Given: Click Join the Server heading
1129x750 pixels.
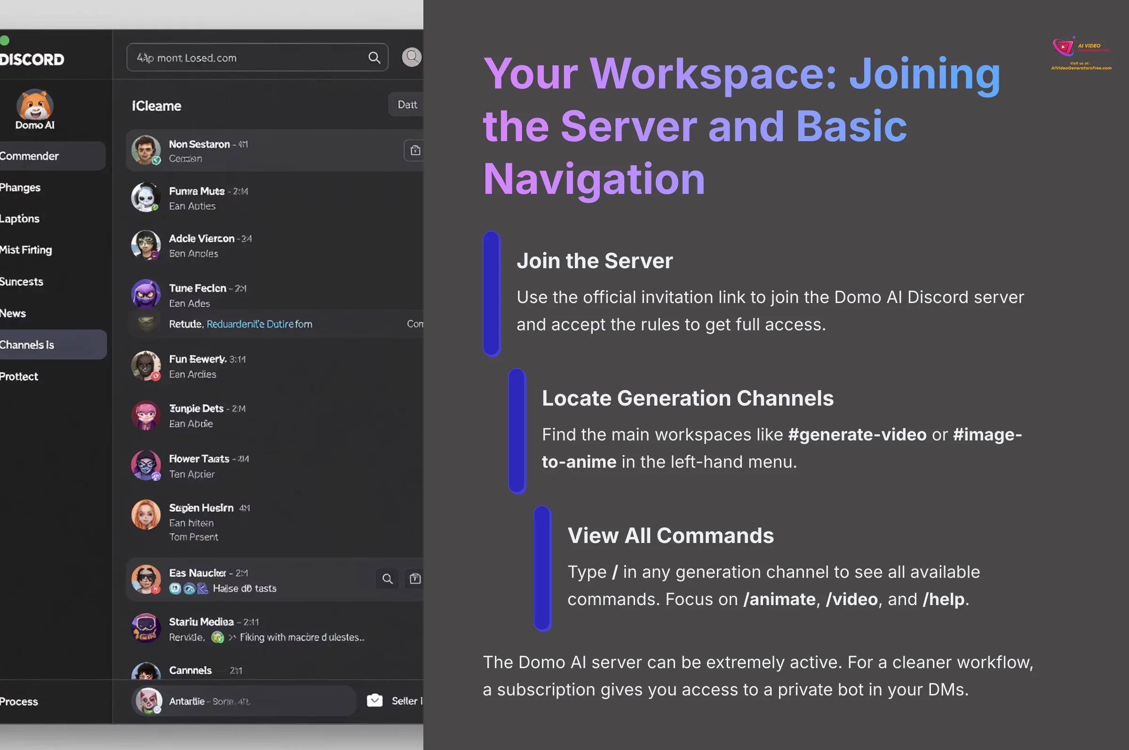Looking at the screenshot, I should pyautogui.click(x=595, y=261).
